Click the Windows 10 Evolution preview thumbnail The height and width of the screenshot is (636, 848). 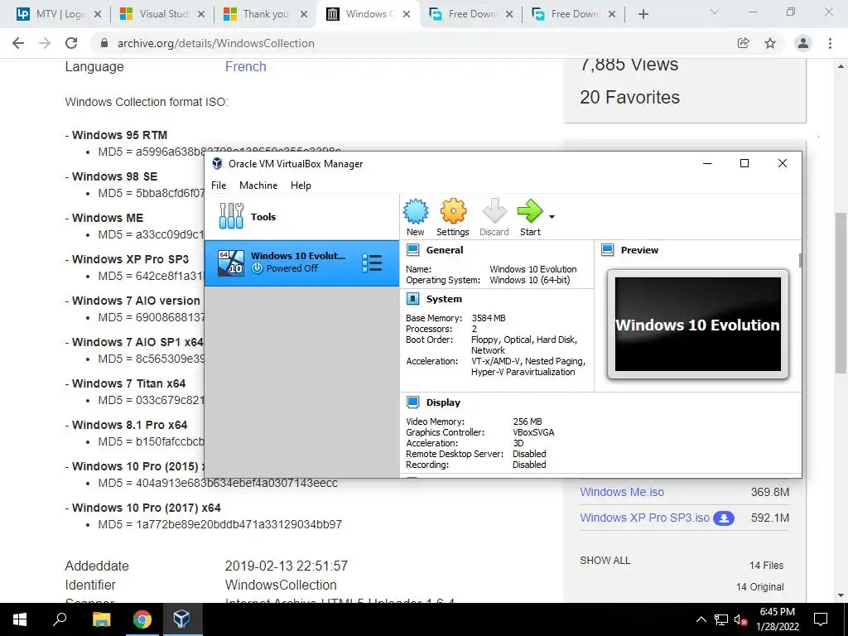697,325
